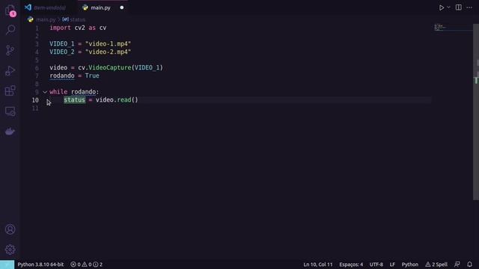Click rodando variable on line 7
Image resolution: width=479 pixels, height=269 pixels.
point(61,75)
